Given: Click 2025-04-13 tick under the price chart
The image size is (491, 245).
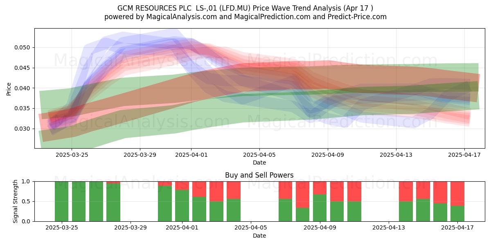Looking at the screenshot, I should pos(396,155).
